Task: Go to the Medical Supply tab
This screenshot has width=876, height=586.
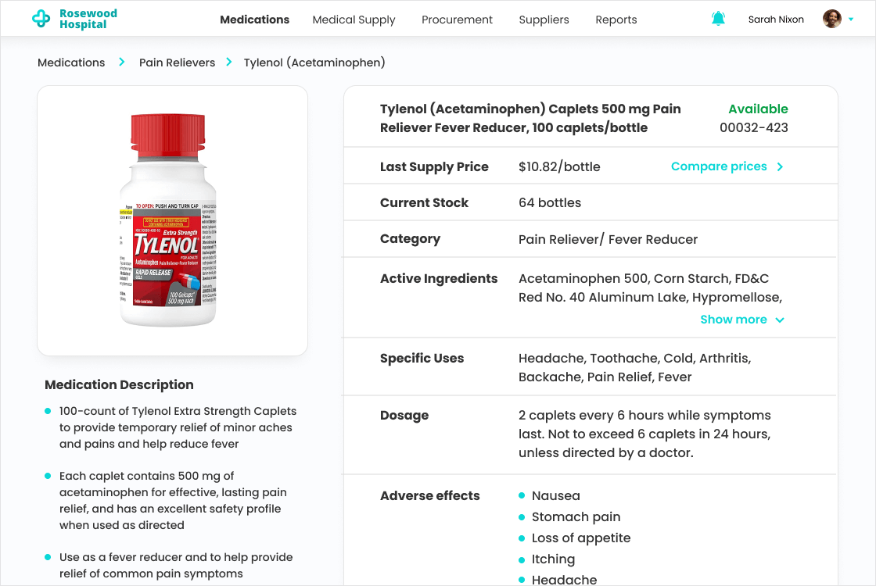Action: [x=354, y=20]
